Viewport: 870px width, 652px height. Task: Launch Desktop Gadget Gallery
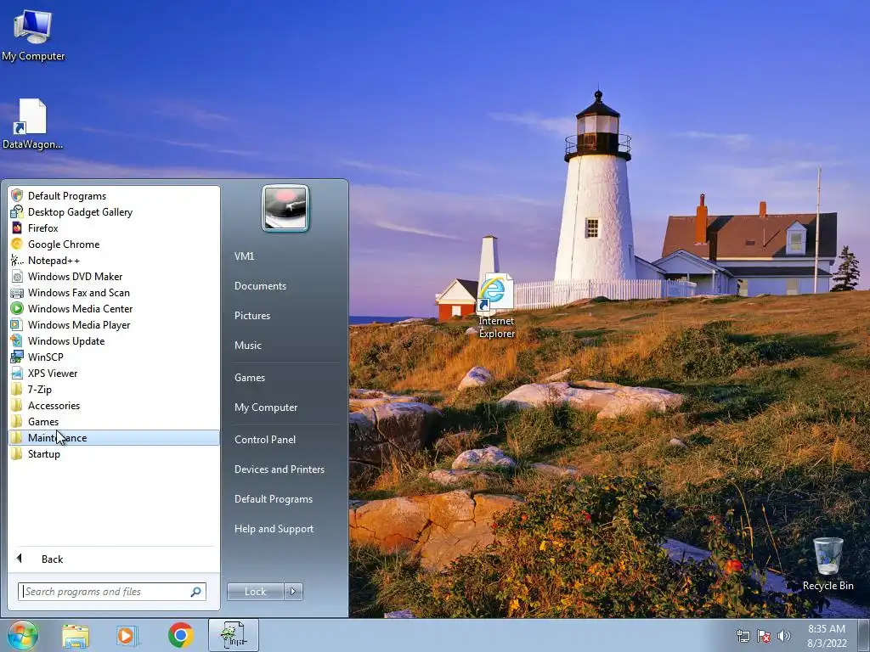pyautogui.click(x=114, y=211)
